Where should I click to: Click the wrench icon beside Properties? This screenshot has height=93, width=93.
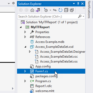[32, 32]
